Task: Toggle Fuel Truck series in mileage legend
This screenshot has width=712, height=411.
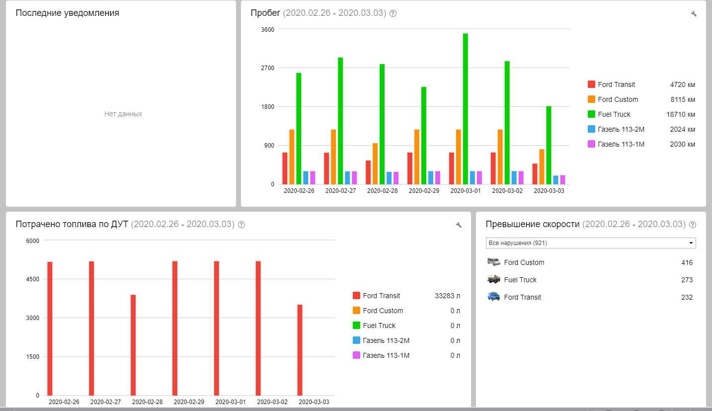Action: [x=614, y=114]
